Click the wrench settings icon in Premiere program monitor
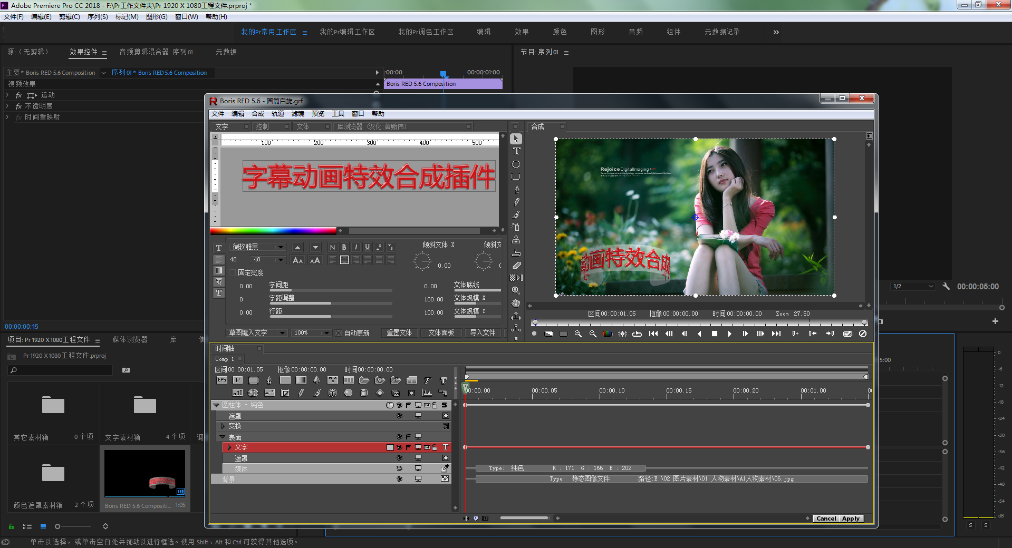This screenshot has width=1012, height=548. click(x=946, y=286)
